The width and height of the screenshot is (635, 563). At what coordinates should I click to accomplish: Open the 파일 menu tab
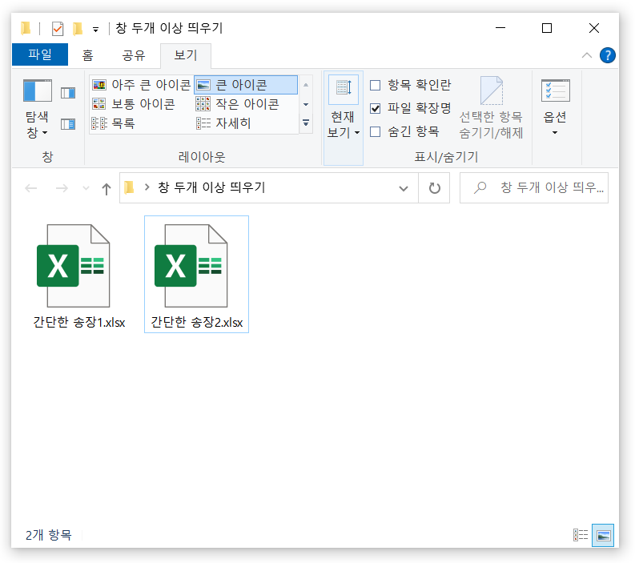[40, 54]
